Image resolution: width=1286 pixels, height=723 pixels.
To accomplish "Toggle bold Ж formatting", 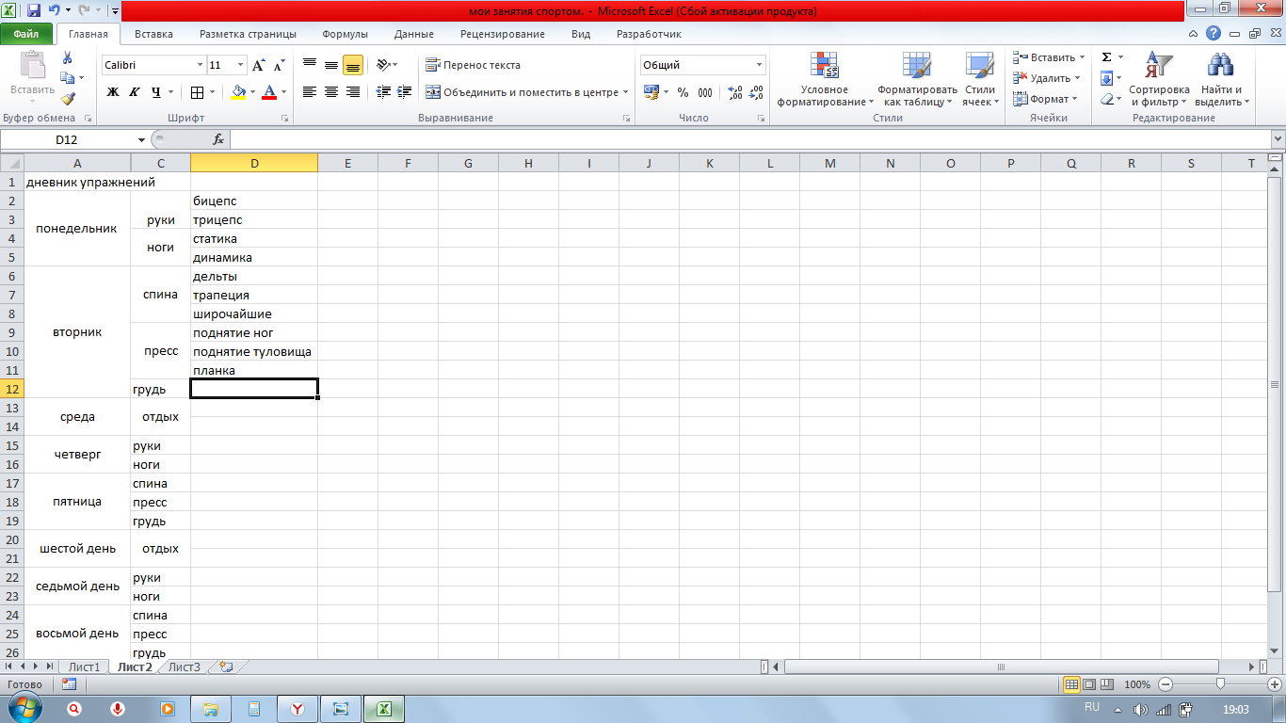I will pyautogui.click(x=113, y=92).
